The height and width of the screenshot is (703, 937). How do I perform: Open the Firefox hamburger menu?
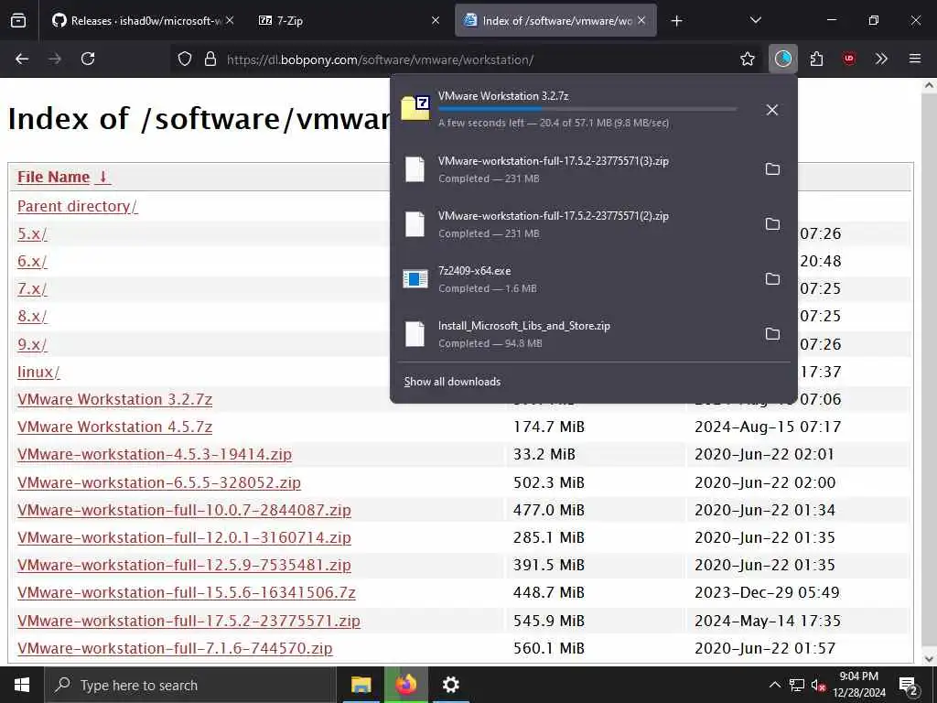[x=914, y=59]
